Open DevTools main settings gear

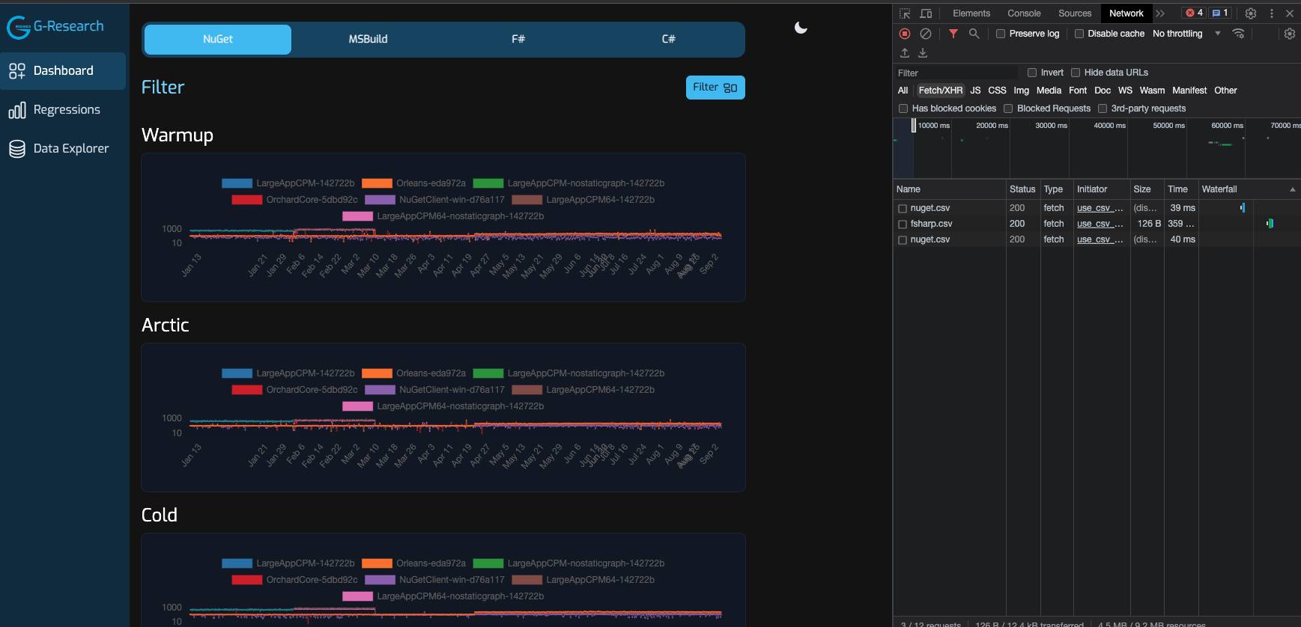(x=1251, y=13)
